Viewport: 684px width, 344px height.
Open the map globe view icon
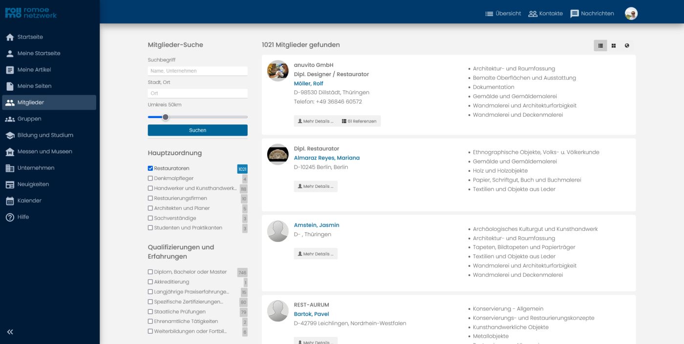click(x=627, y=46)
